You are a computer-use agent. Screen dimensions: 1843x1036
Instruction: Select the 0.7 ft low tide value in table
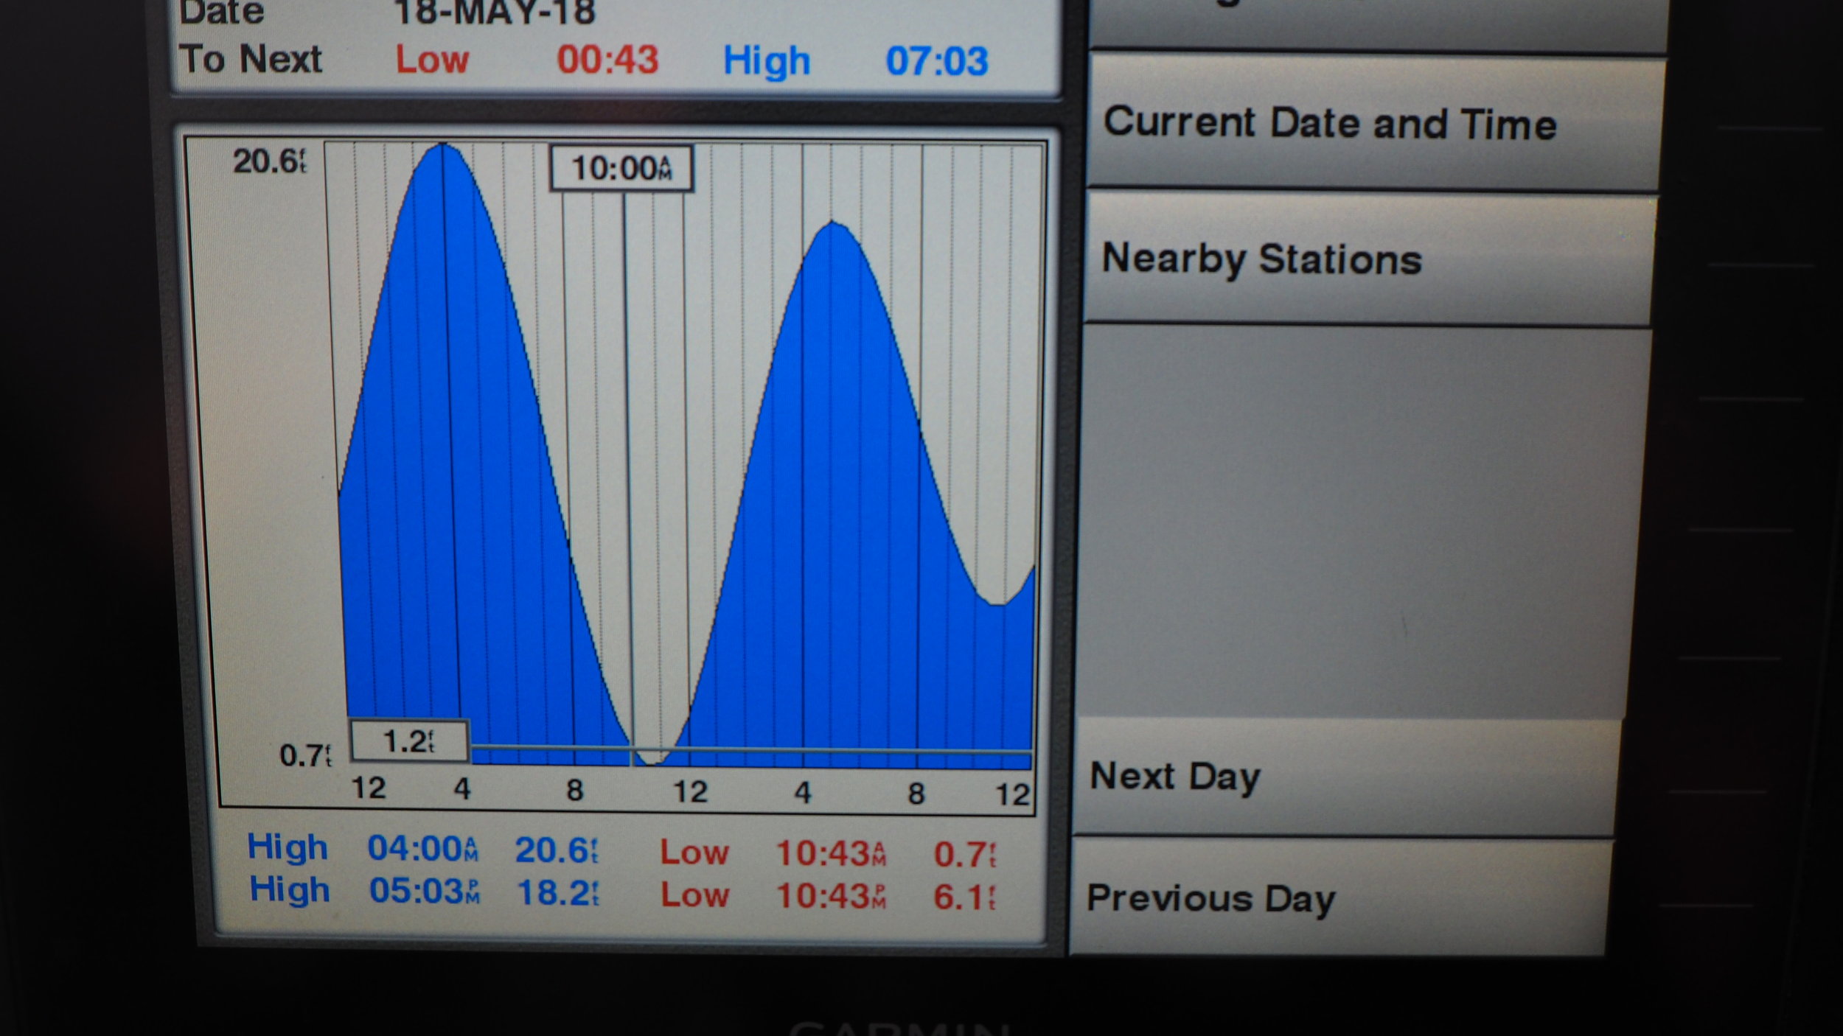coord(965,855)
